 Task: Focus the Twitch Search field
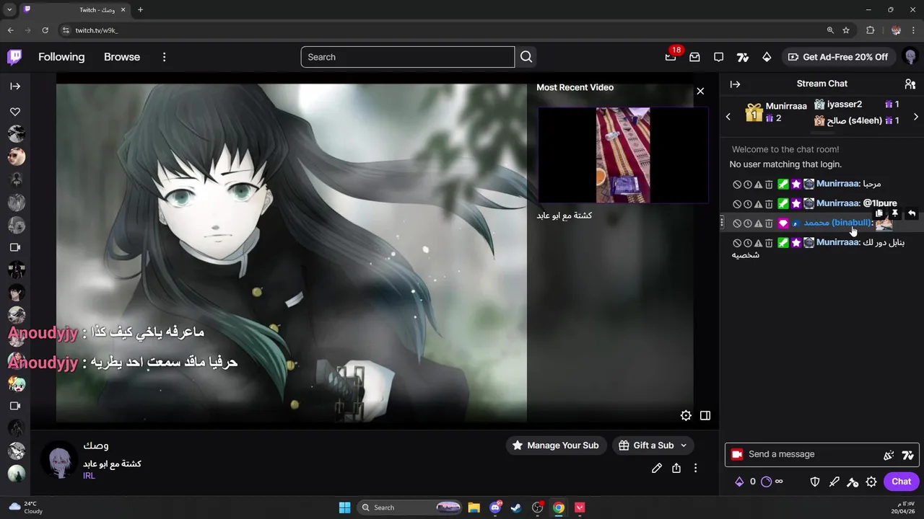(x=408, y=57)
